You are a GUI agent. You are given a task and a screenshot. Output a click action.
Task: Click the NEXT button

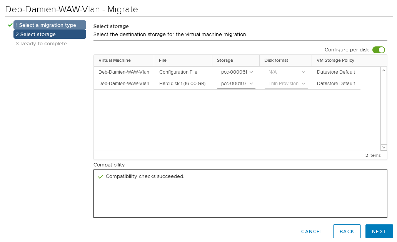coord(379,231)
